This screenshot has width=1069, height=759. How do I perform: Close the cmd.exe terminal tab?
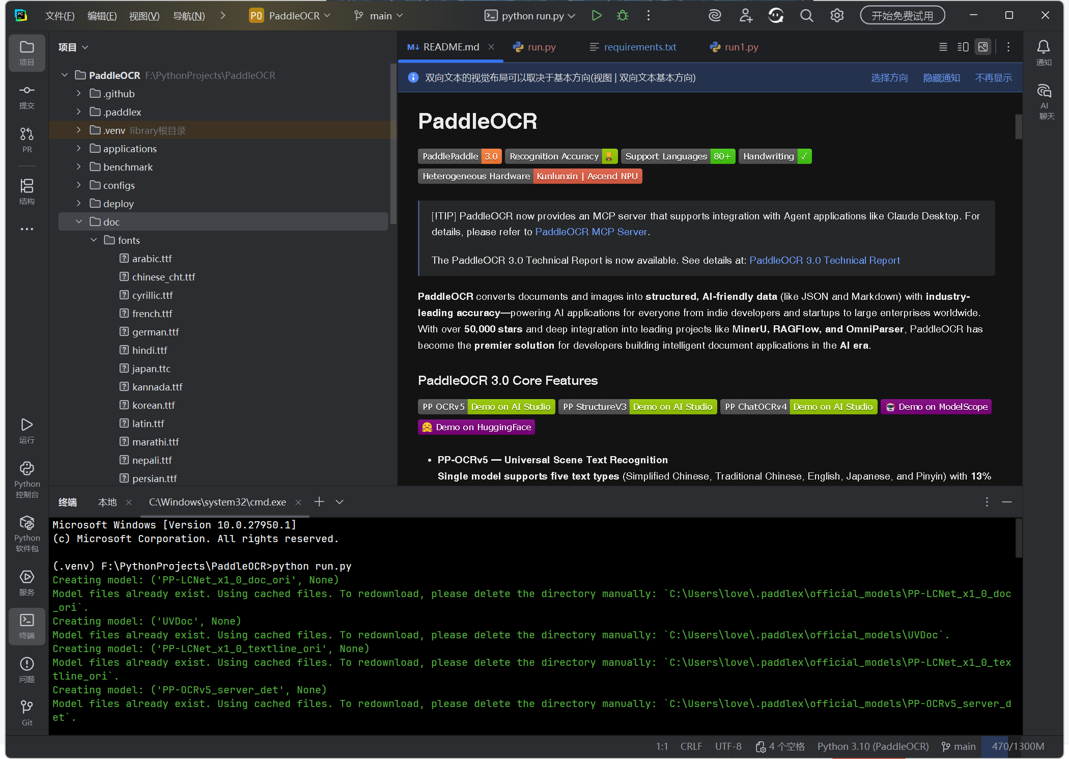tap(298, 502)
